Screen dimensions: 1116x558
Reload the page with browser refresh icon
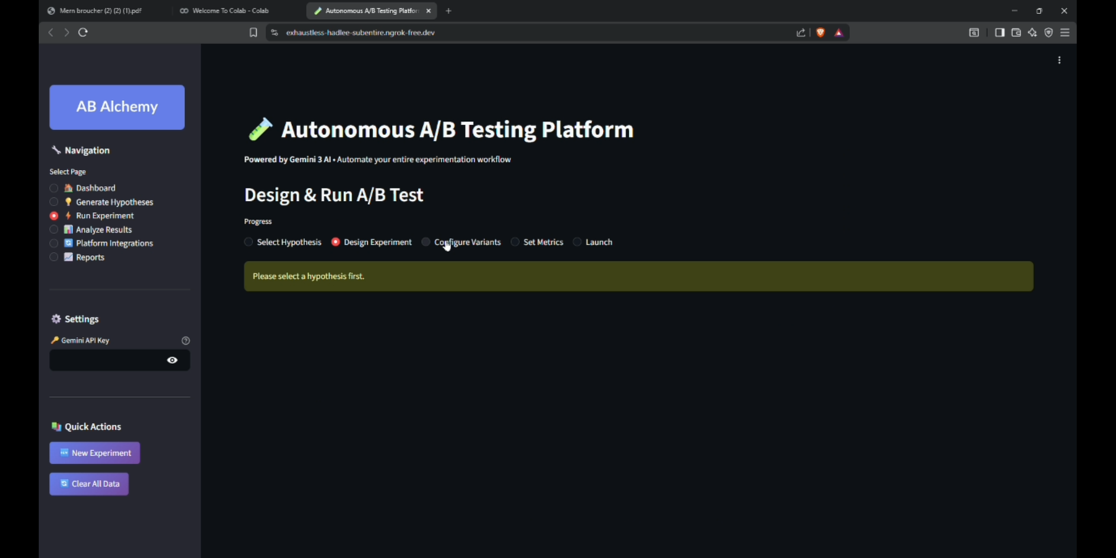pyautogui.click(x=83, y=33)
